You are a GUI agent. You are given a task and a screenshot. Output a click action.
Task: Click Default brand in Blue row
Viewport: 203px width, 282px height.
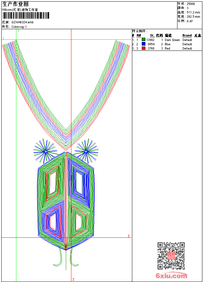(187, 44)
